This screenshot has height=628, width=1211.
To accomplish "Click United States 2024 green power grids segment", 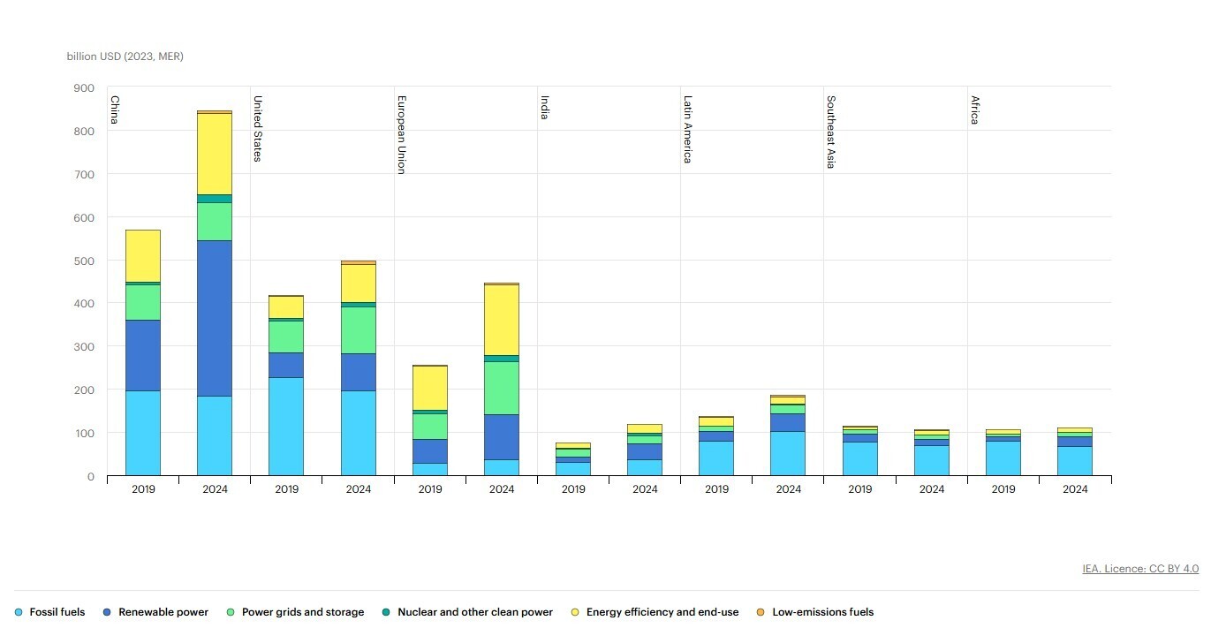I will tap(359, 330).
